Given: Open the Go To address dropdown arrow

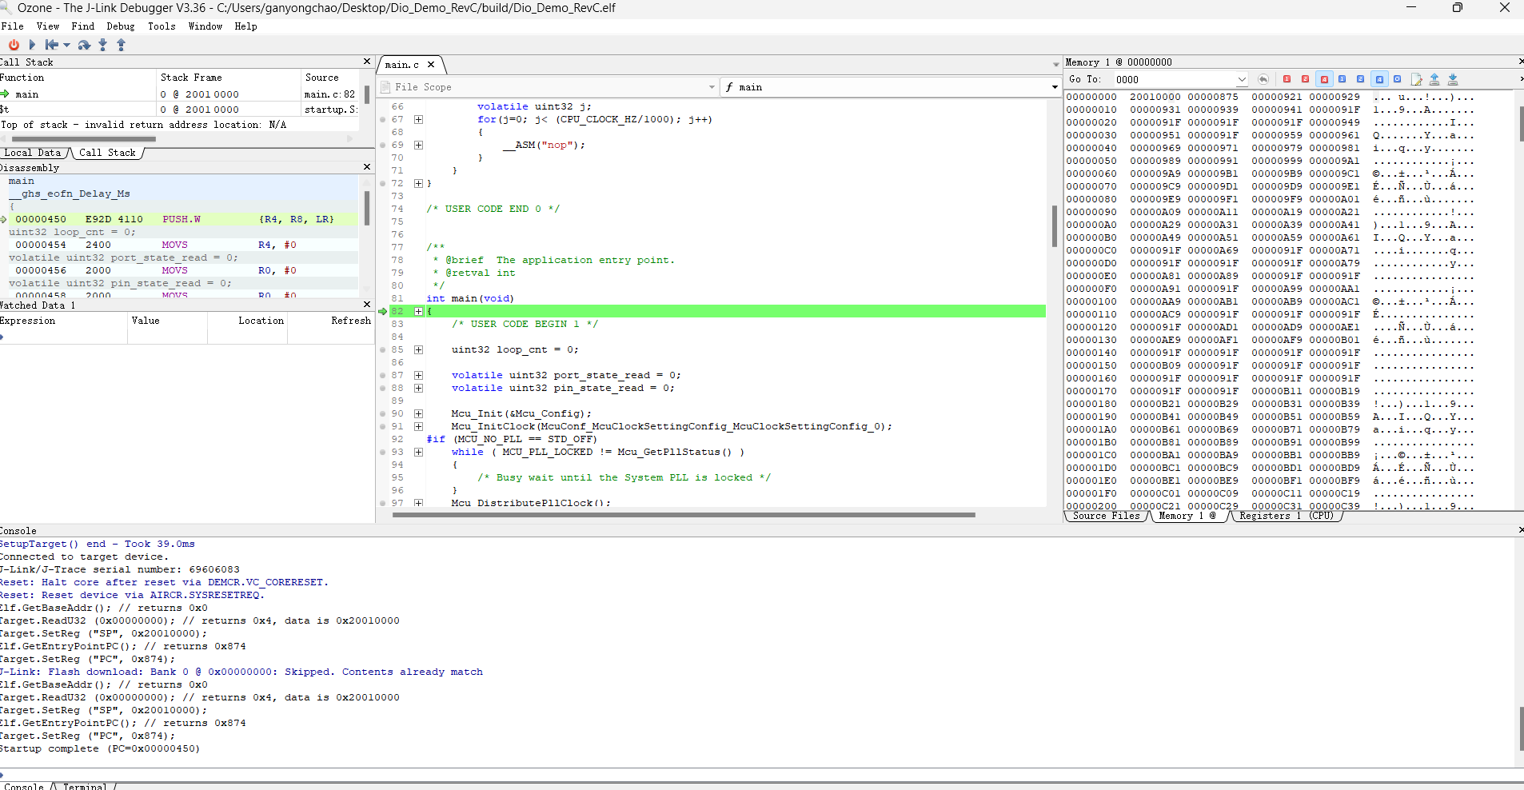Looking at the screenshot, I should pyautogui.click(x=1242, y=79).
